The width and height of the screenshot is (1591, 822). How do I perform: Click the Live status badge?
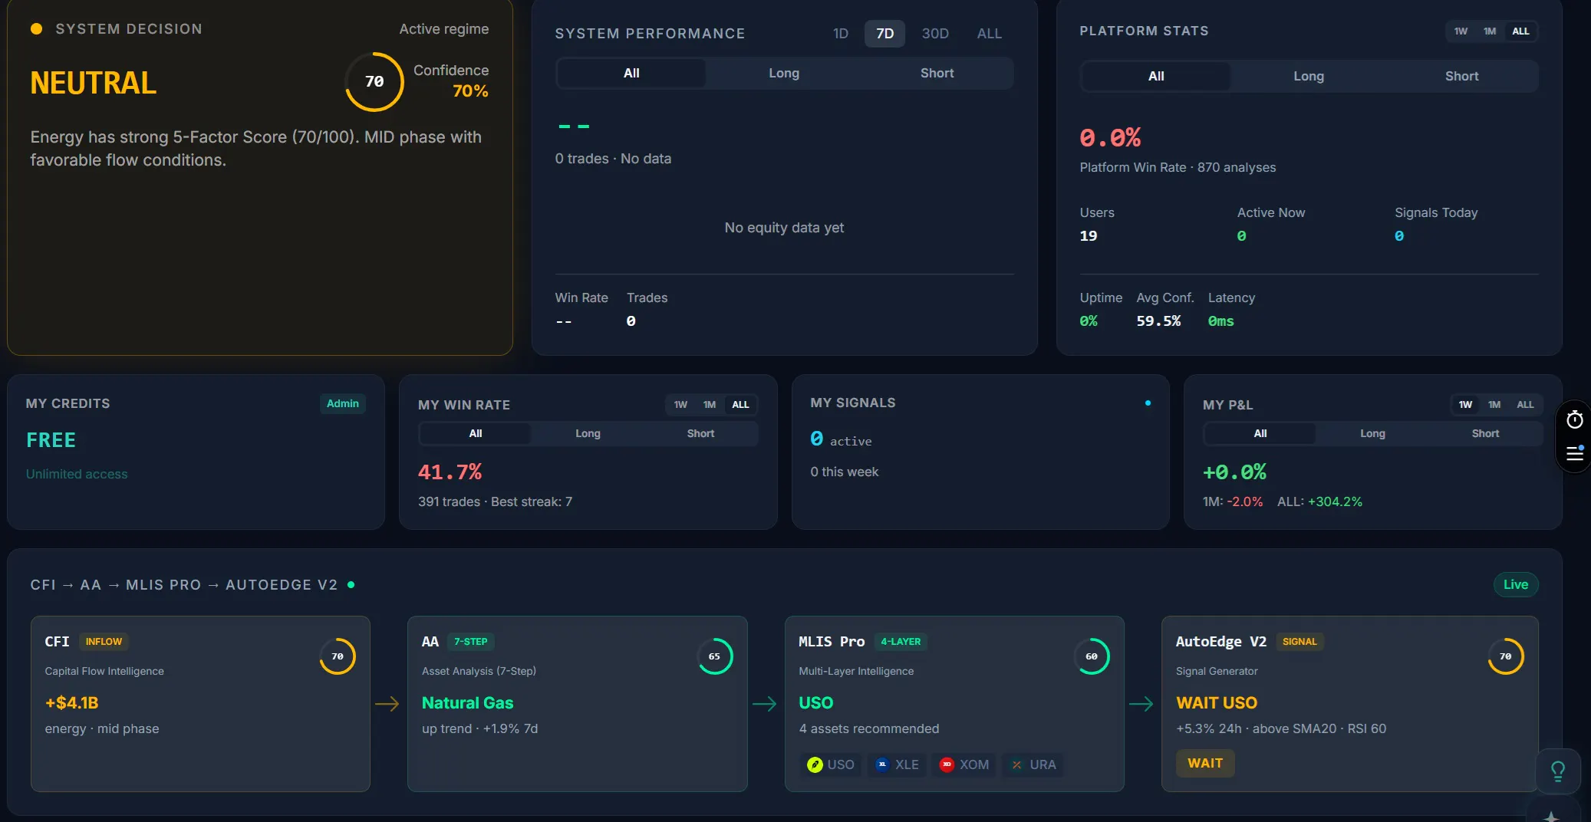(1515, 585)
